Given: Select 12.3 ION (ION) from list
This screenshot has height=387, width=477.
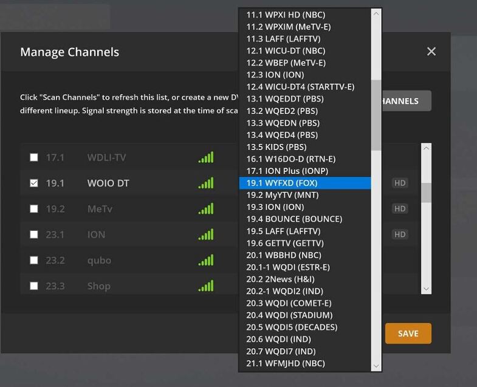Looking at the screenshot, I should point(305,75).
